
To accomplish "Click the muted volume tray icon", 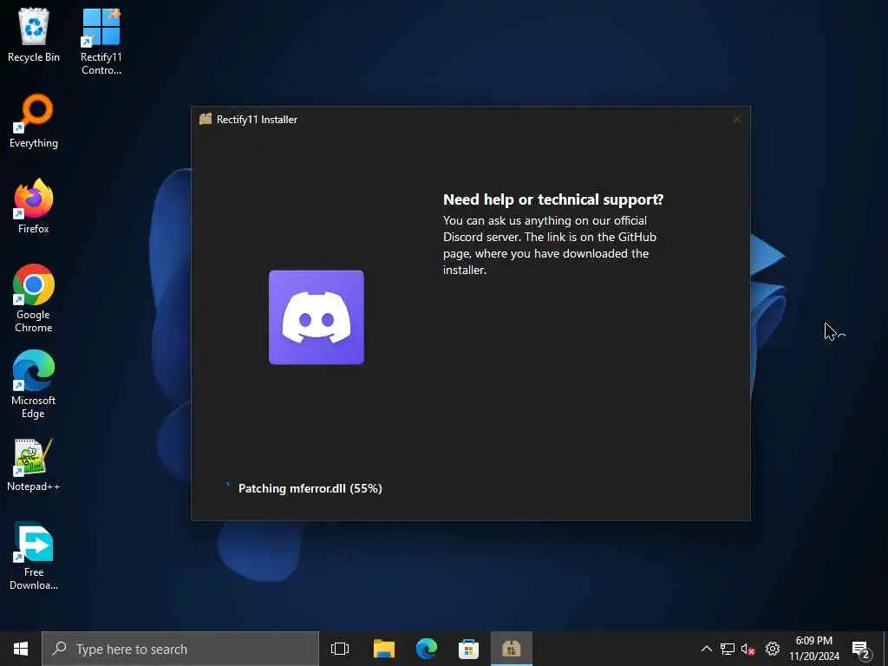I will point(748,649).
